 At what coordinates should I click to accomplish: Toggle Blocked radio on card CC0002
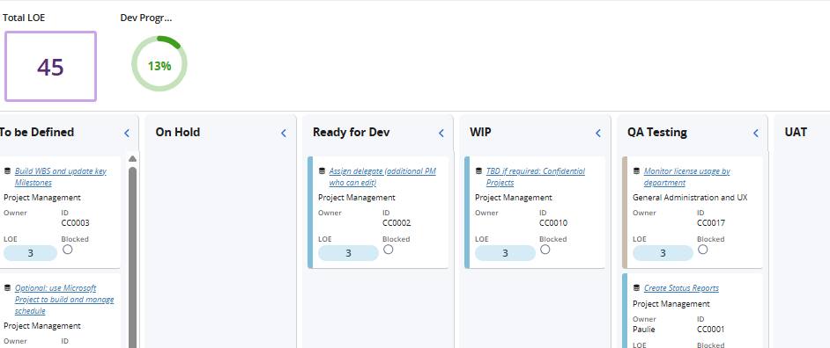(x=388, y=250)
